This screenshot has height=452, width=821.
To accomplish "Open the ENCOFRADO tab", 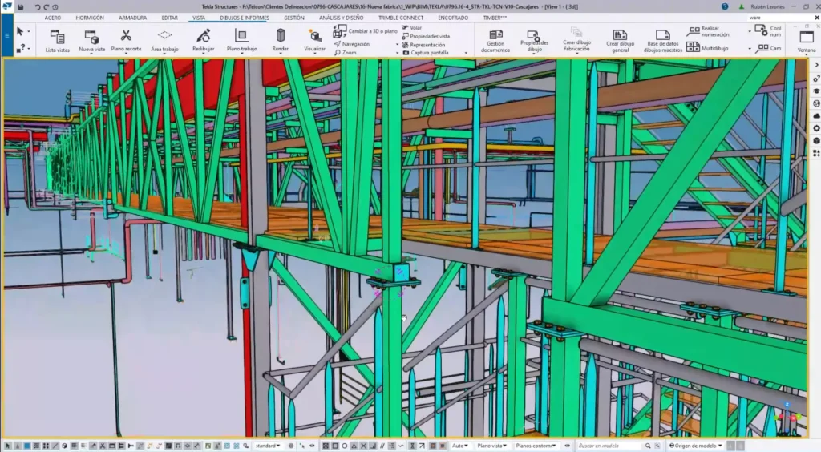I will pyautogui.click(x=453, y=18).
